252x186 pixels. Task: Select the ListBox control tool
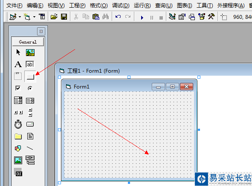(x=30, y=100)
